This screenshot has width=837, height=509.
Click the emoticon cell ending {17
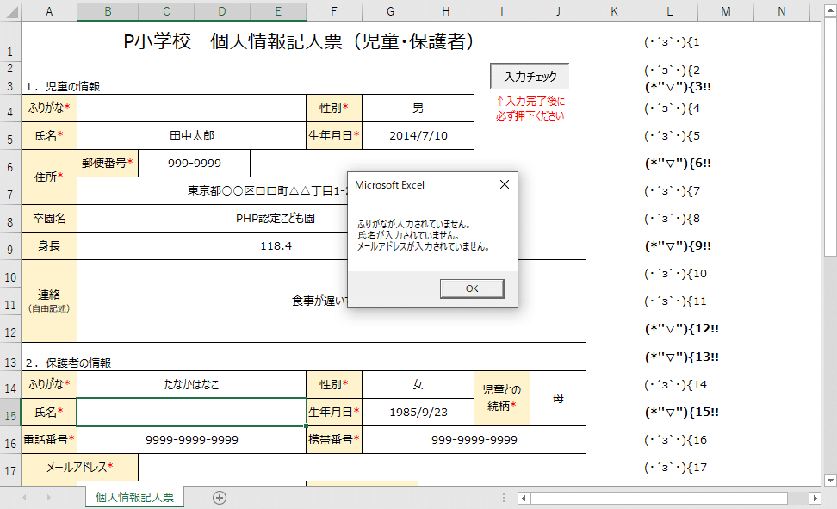(675, 468)
